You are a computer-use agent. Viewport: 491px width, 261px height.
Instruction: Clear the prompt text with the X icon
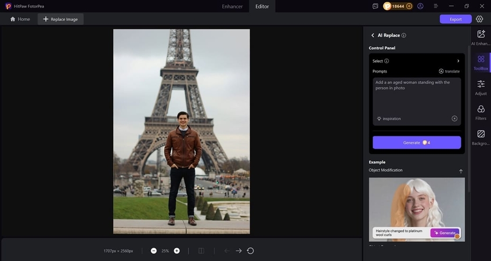click(454, 118)
